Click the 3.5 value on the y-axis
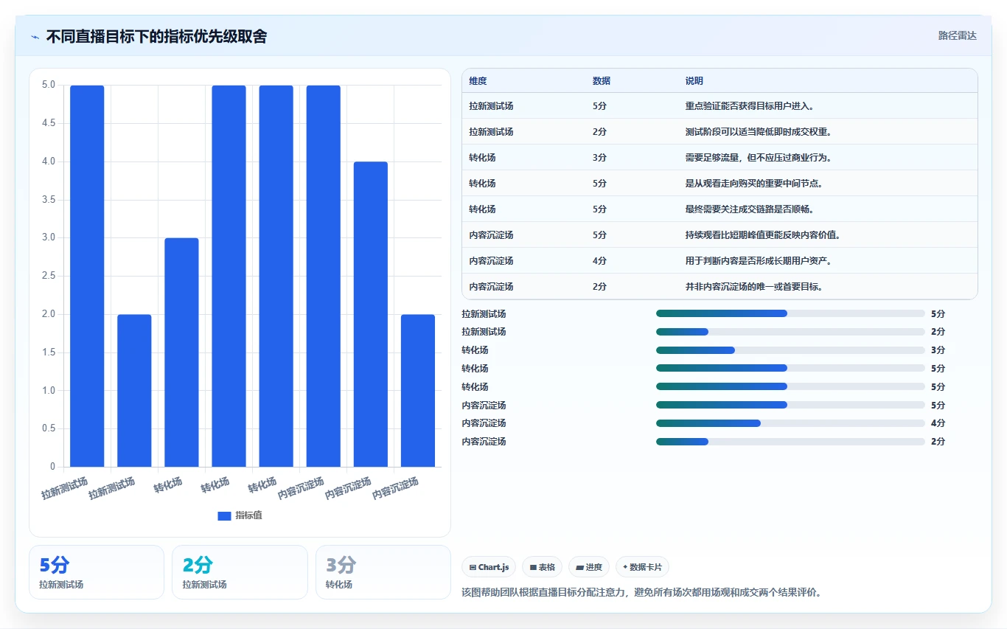 (x=49, y=200)
